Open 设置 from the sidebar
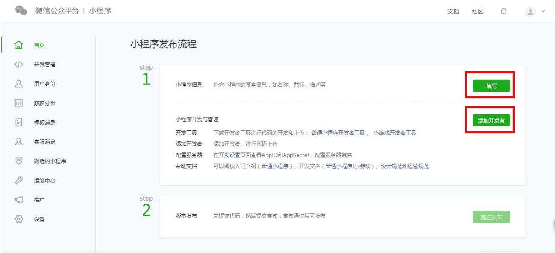Image resolution: width=555 pixels, height=253 pixels. pyautogui.click(x=39, y=220)
